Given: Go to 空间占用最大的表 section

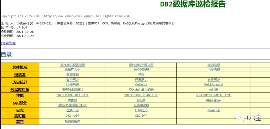Looking at the screenshot, I should (141, 90).
